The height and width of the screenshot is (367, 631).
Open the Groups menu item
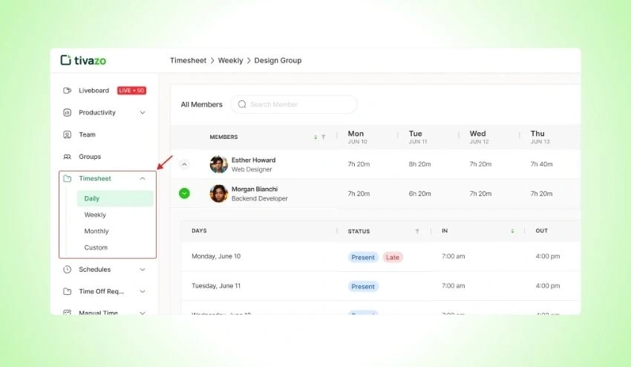90,157
